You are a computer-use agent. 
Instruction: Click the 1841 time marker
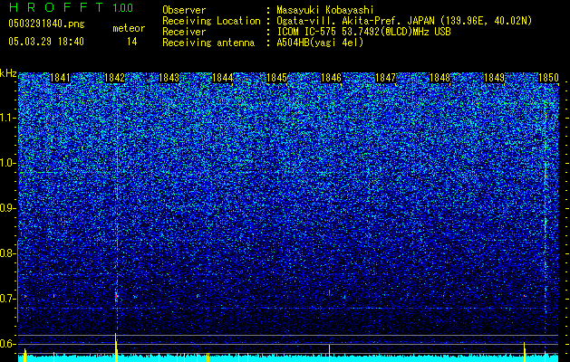pyautogui.click(x=60, y=78)
